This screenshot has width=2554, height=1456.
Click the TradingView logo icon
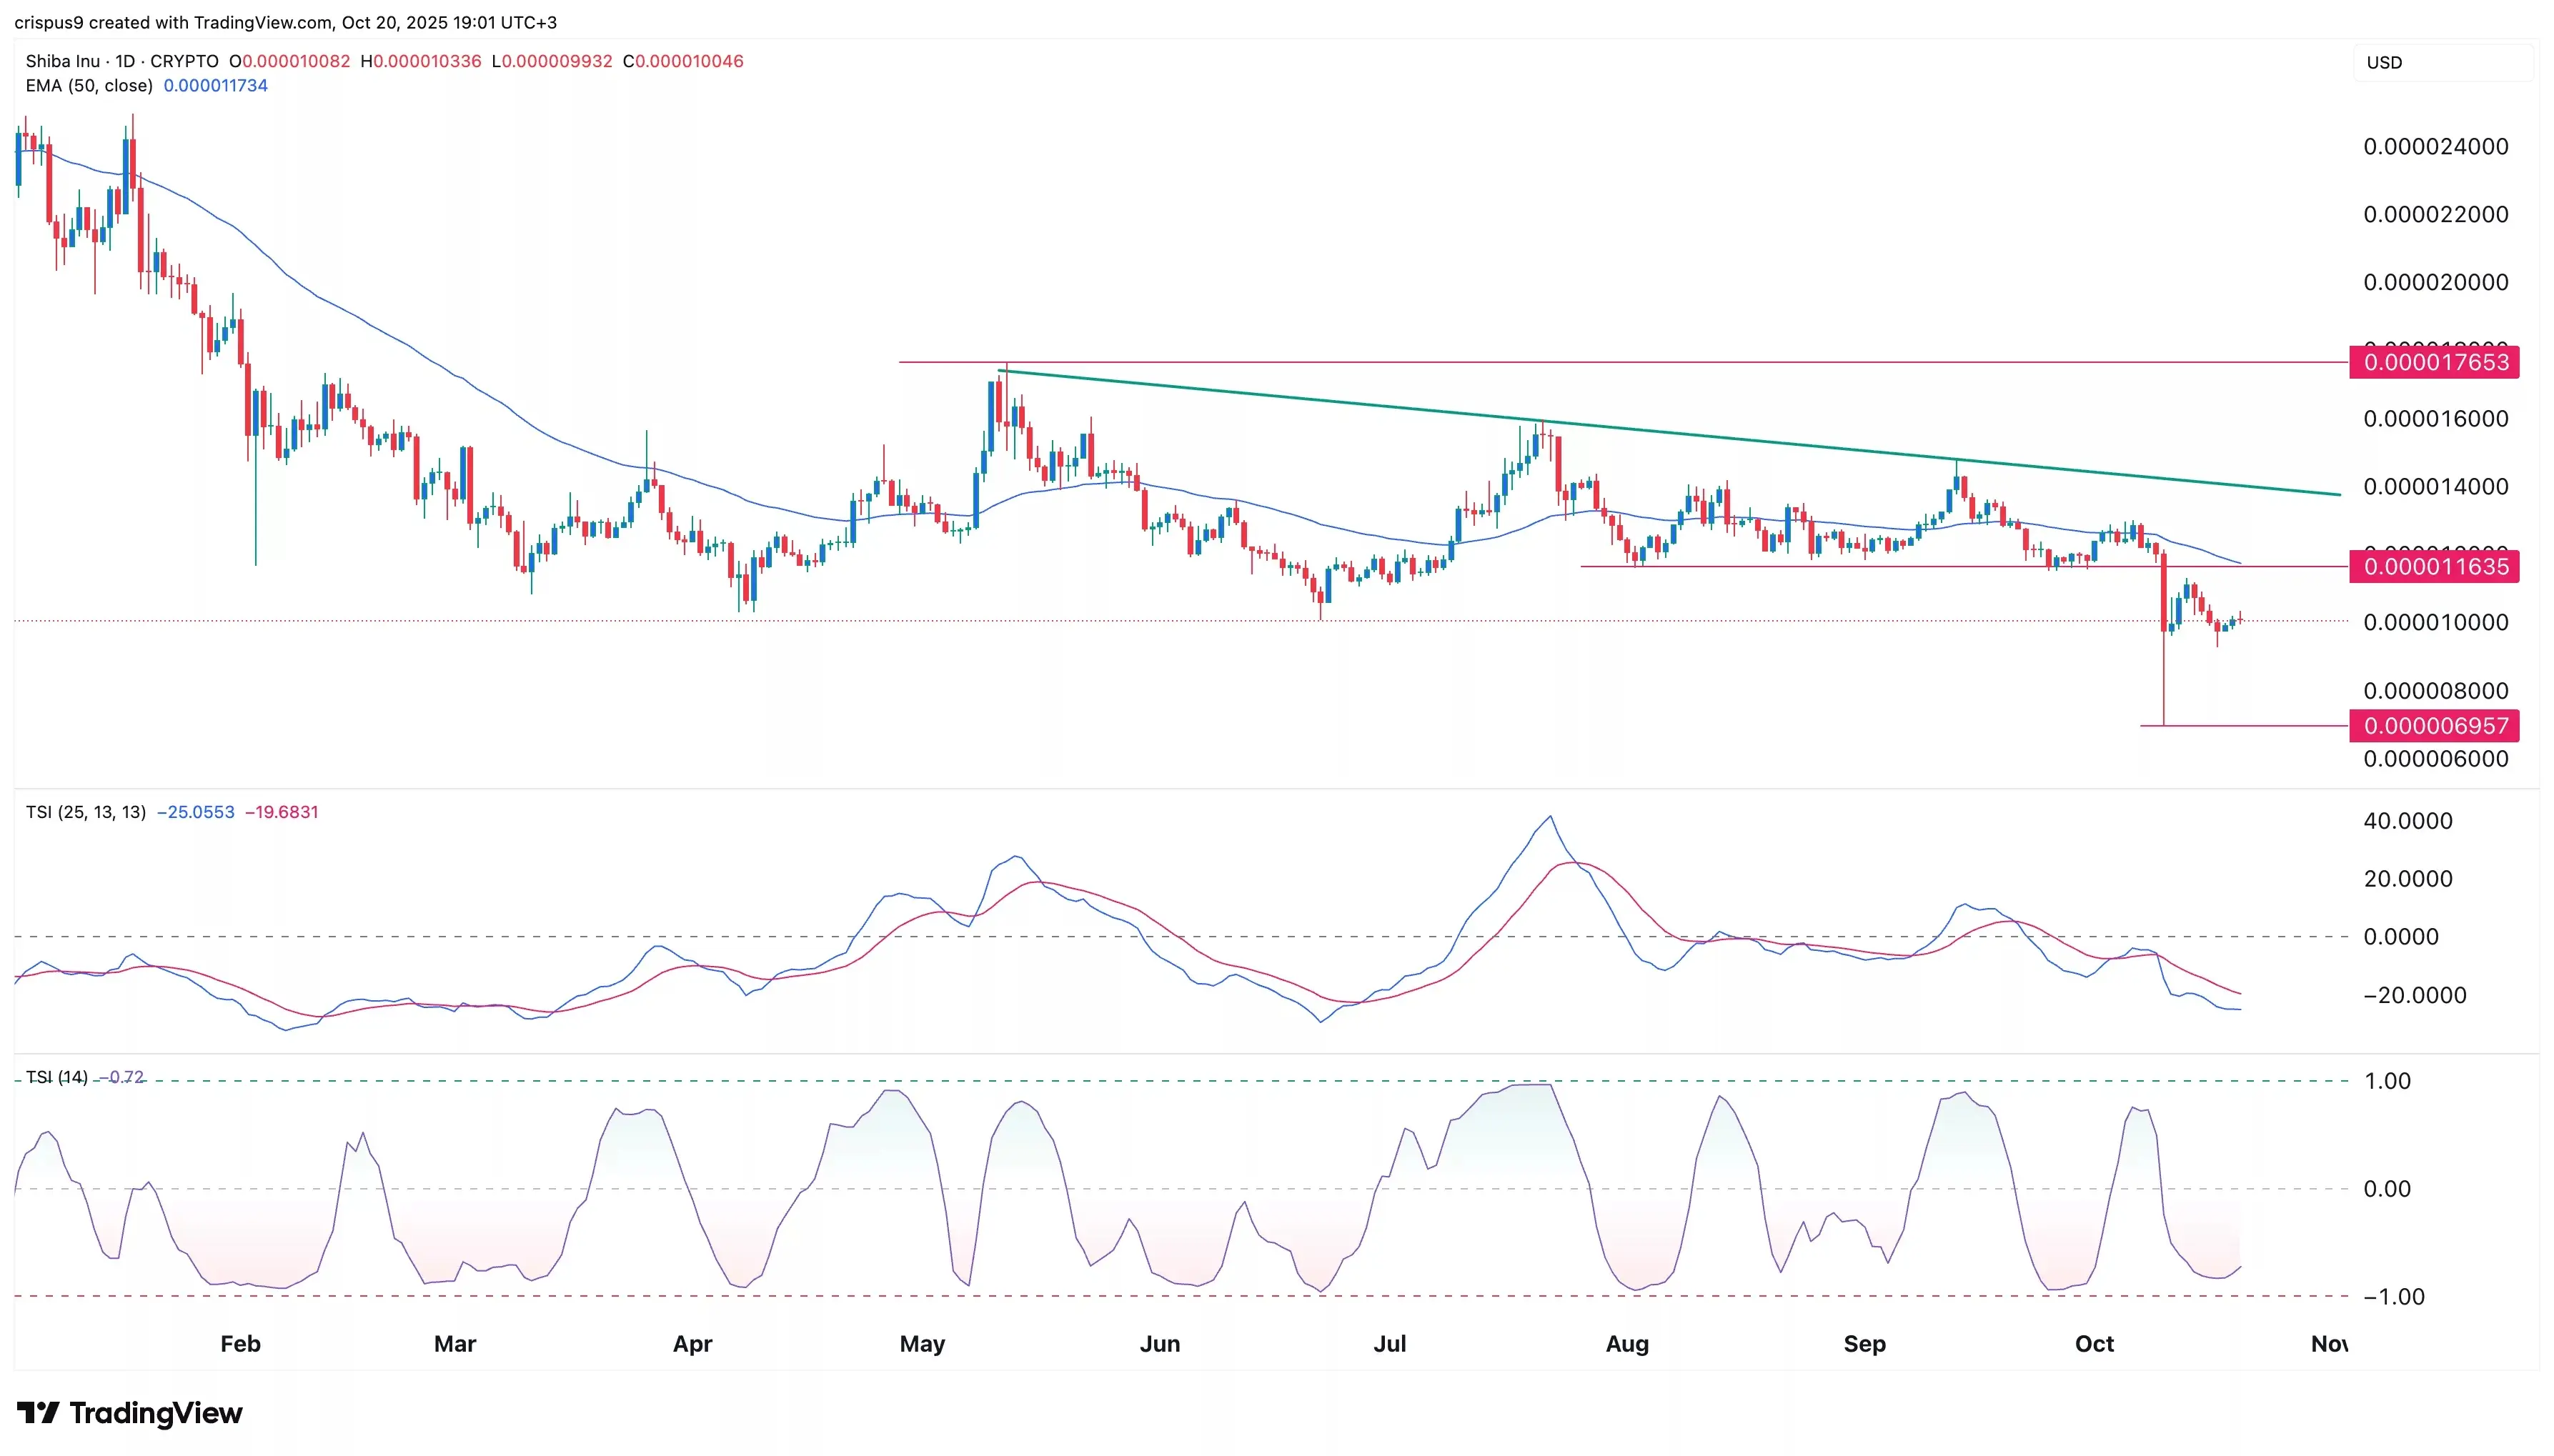tap(38, 1413)
